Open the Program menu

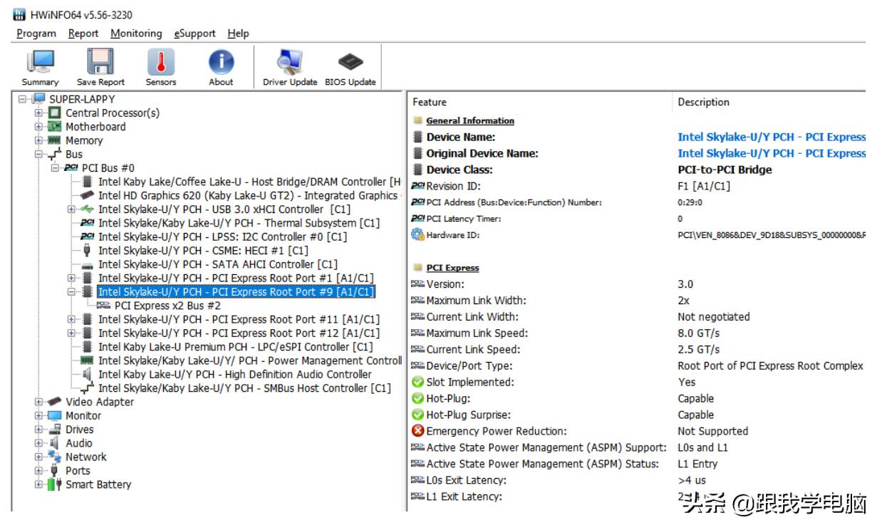coord(36,33)
